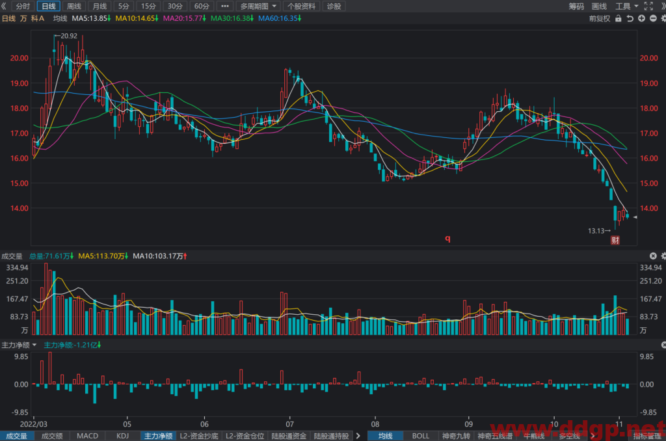This screenshot has height=441, width=666.
Task: Select 成交量 indicator tab
Action: [16, 436]
